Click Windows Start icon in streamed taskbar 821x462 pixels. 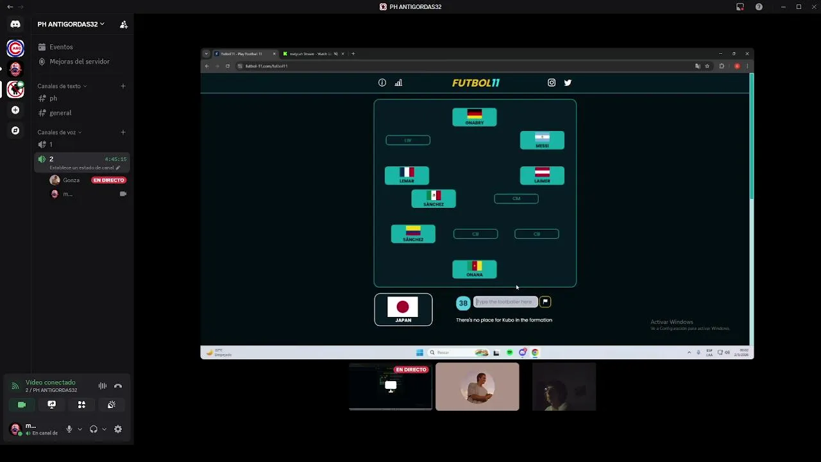pyautogui.click(x=419, y=352)
